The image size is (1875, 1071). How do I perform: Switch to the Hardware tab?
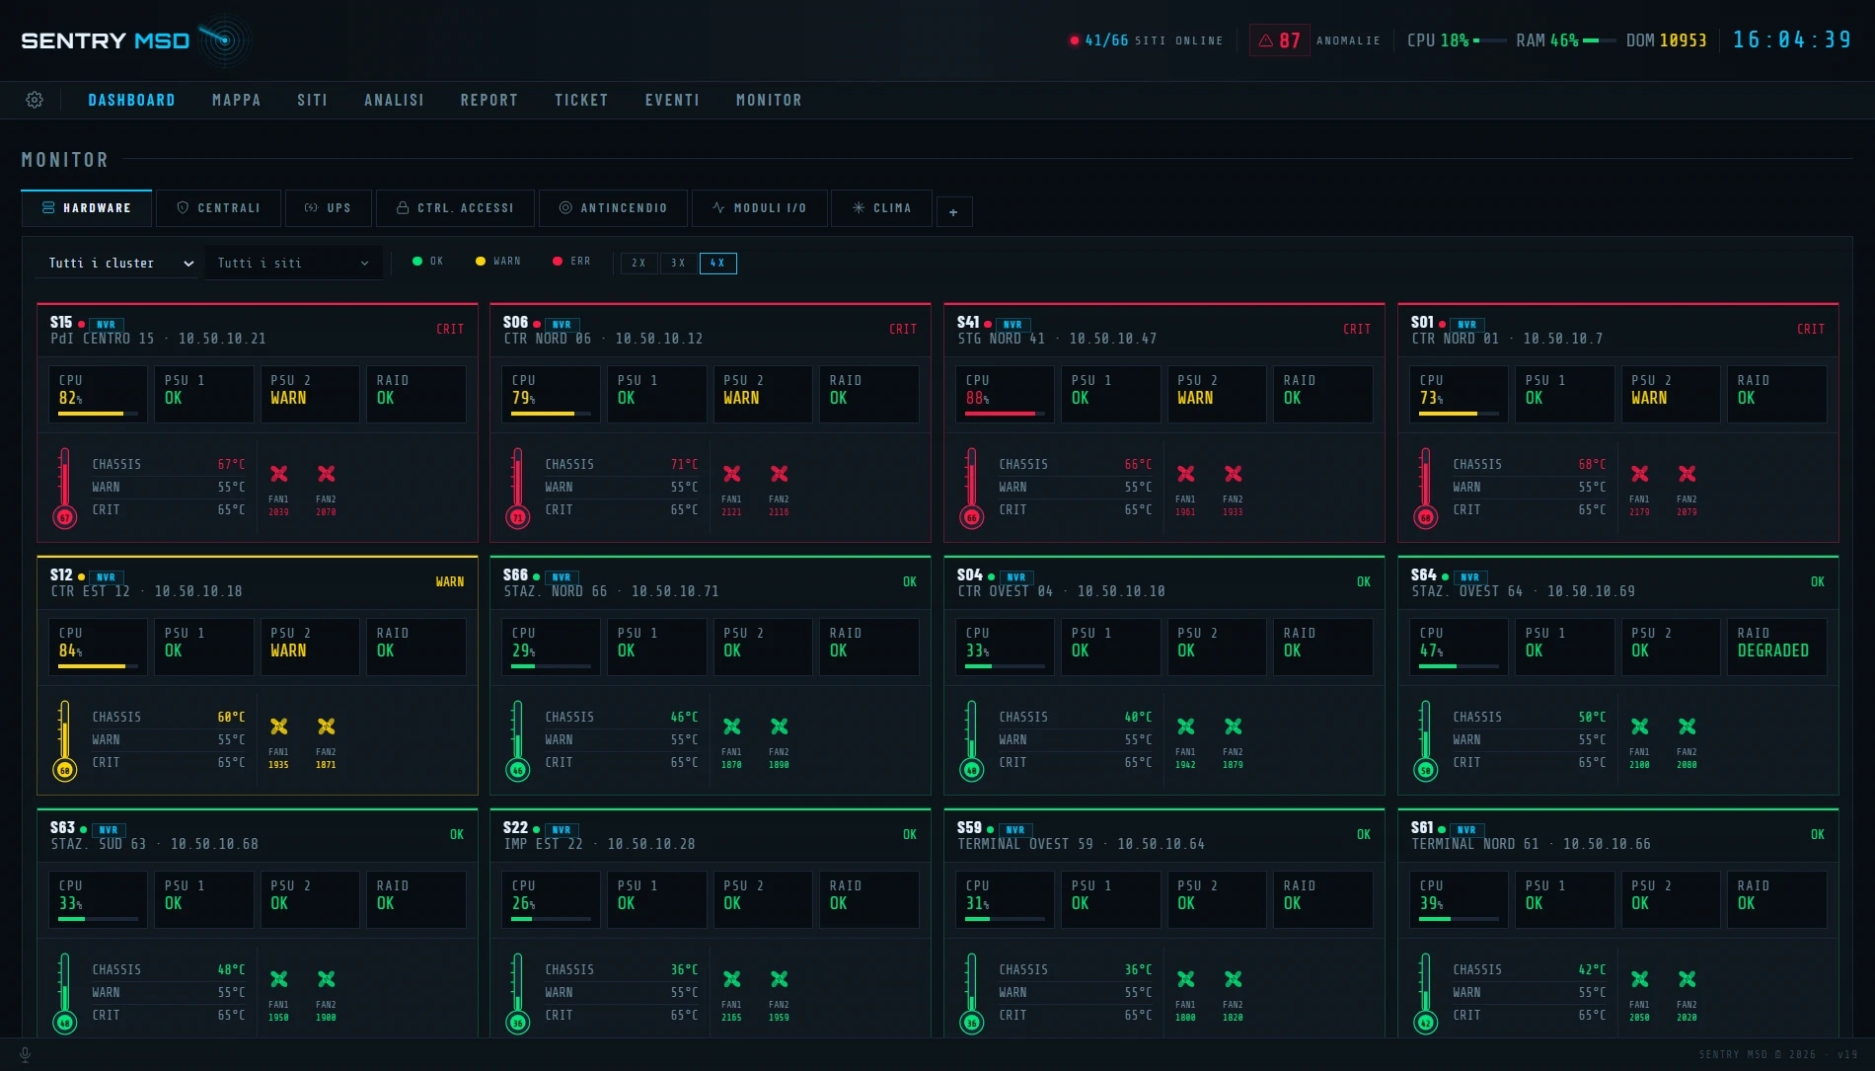87,208
